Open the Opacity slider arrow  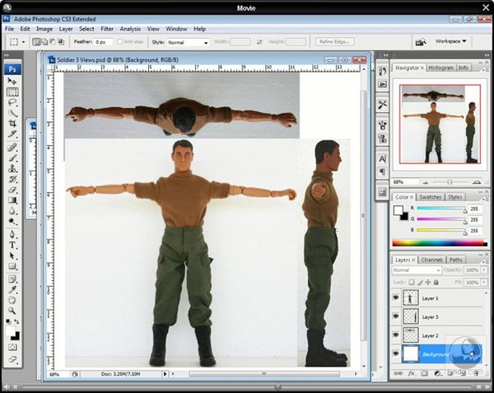tap(484, 270)
